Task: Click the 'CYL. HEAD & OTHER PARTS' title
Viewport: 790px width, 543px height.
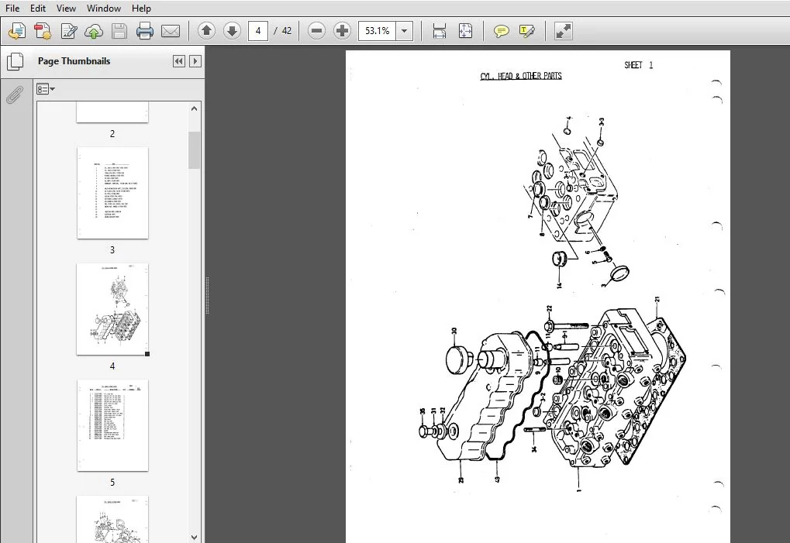Action: pyautogui.click(x=521, y=76)
